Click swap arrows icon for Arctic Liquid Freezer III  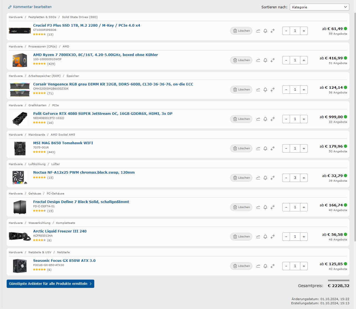tap(273, 237)
